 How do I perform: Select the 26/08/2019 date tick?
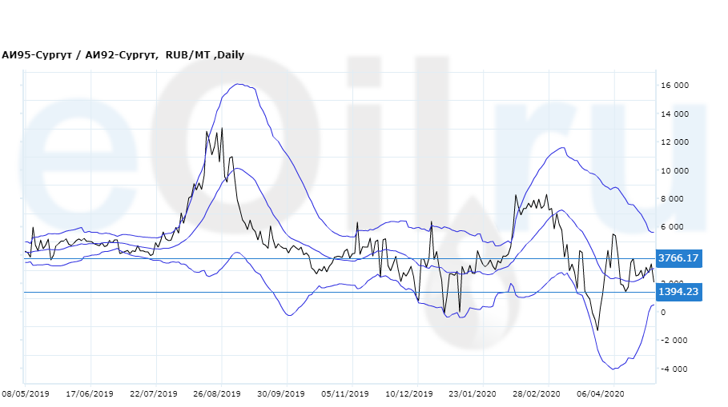pyautogui.click(x=217, y=394)
